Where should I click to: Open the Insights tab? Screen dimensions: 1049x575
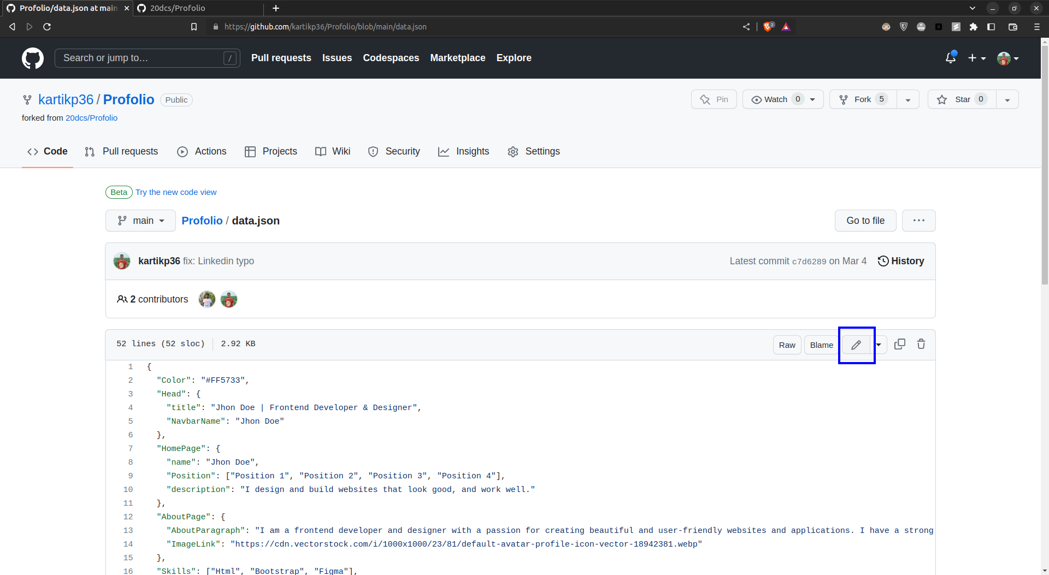tap(464, 151)
